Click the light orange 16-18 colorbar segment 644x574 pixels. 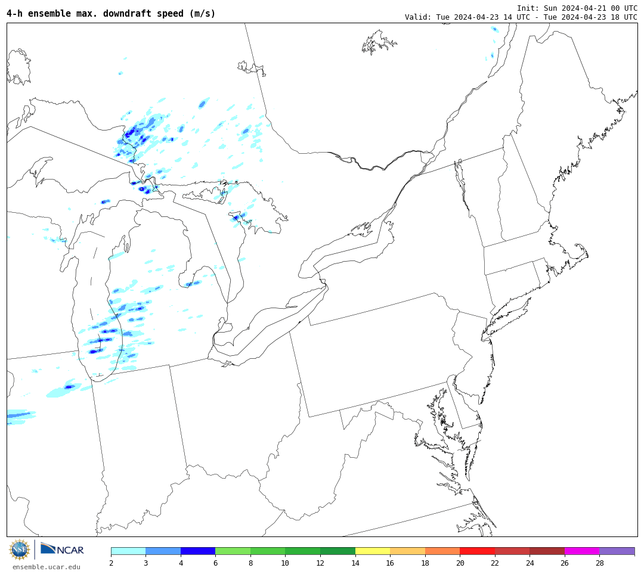tap(407, 551)
